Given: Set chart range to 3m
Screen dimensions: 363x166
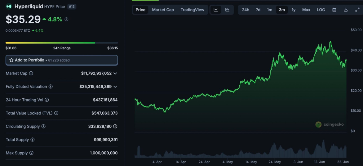Looking at the screenshot, I should pos(282,10).
